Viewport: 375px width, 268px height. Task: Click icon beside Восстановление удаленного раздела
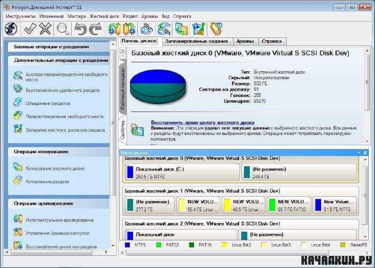coord(18,89)
